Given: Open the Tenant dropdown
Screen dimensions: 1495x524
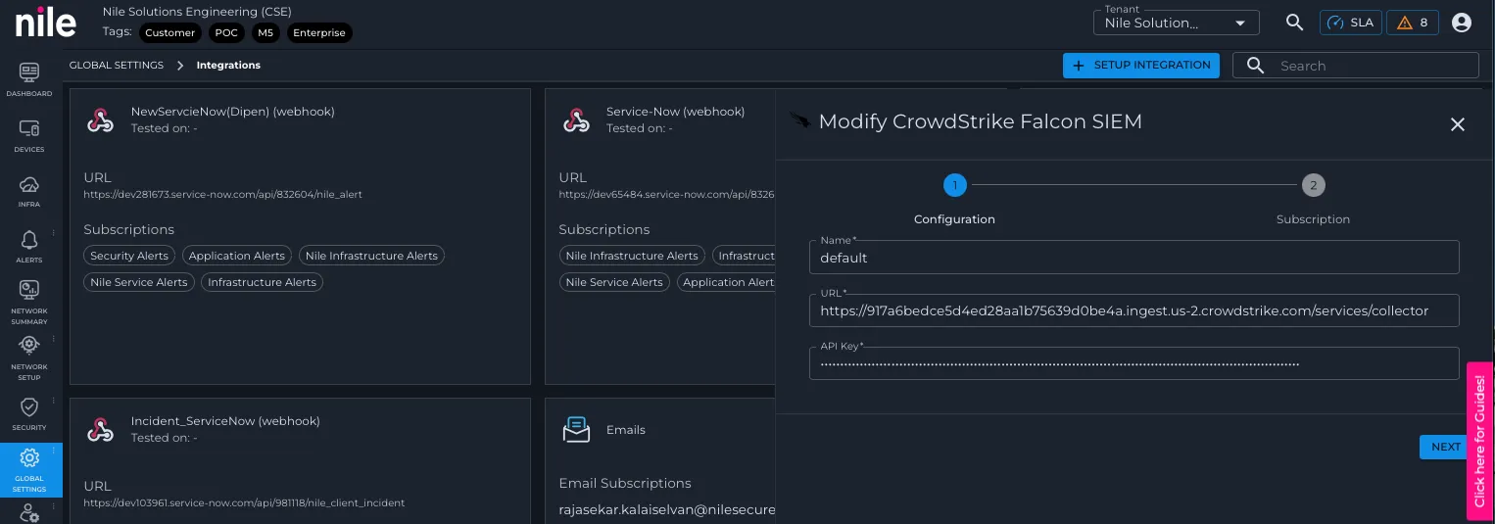Looking at the screenshot, I should click(1176, 23).
